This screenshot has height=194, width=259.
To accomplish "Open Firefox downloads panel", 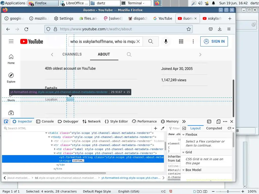I will pyautogui.click(x=220, y=29).
